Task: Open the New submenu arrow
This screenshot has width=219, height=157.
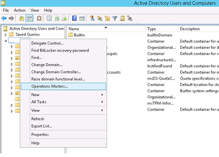Action: coord(102,94)
